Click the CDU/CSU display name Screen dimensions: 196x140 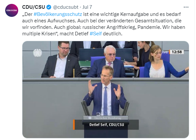point(33,7)
